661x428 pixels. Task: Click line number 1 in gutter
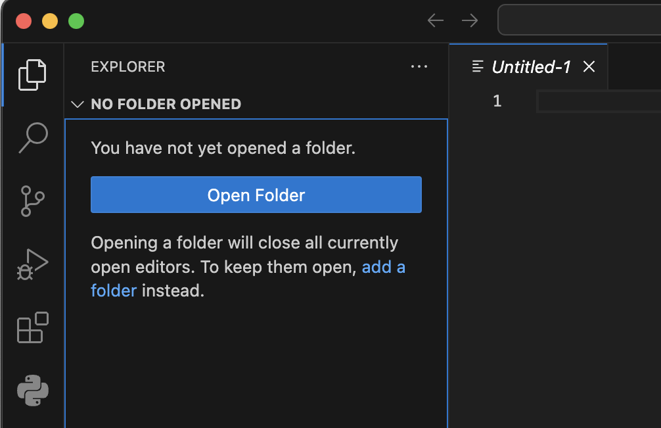[x=497, y=101]
